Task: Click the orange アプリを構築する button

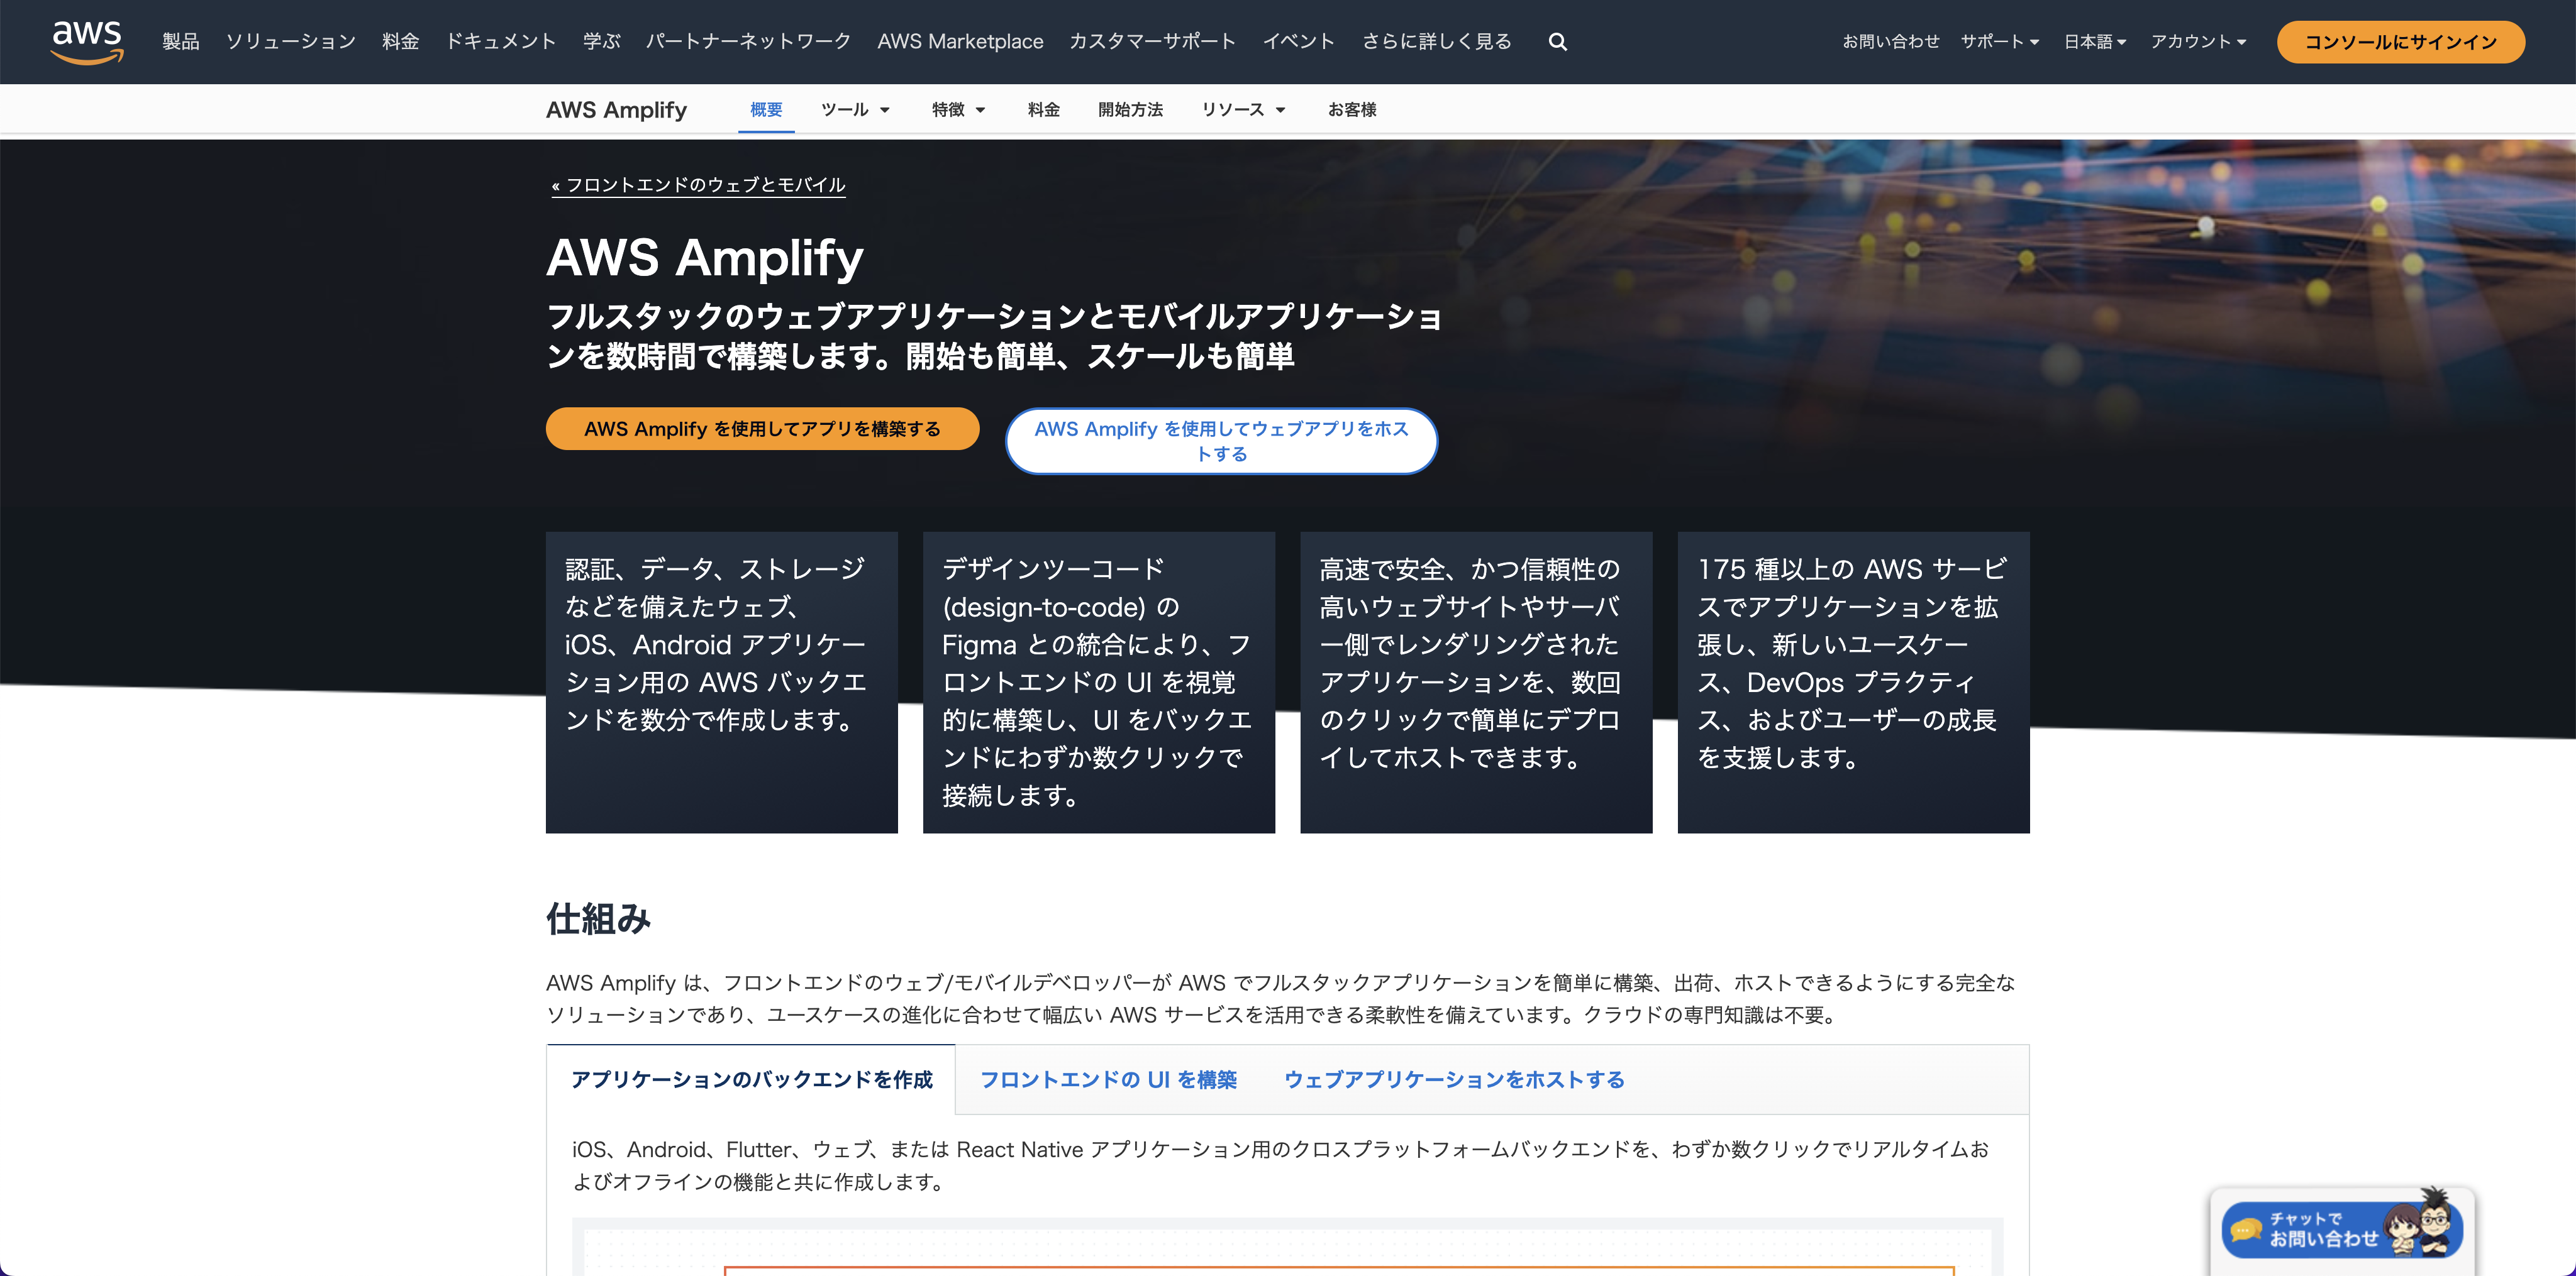Action: click(x=762, y=429)
